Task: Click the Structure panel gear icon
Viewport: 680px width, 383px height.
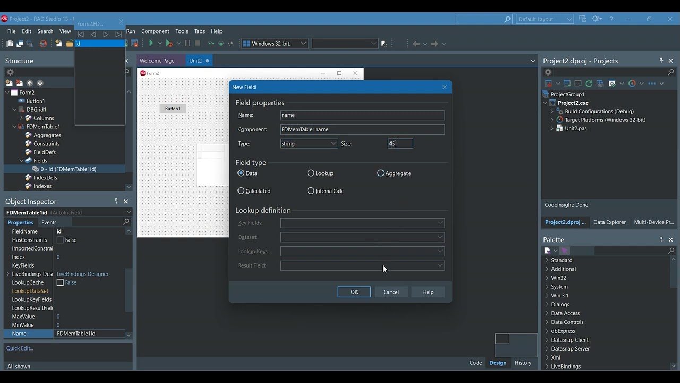Action: (x=10, y=72)
